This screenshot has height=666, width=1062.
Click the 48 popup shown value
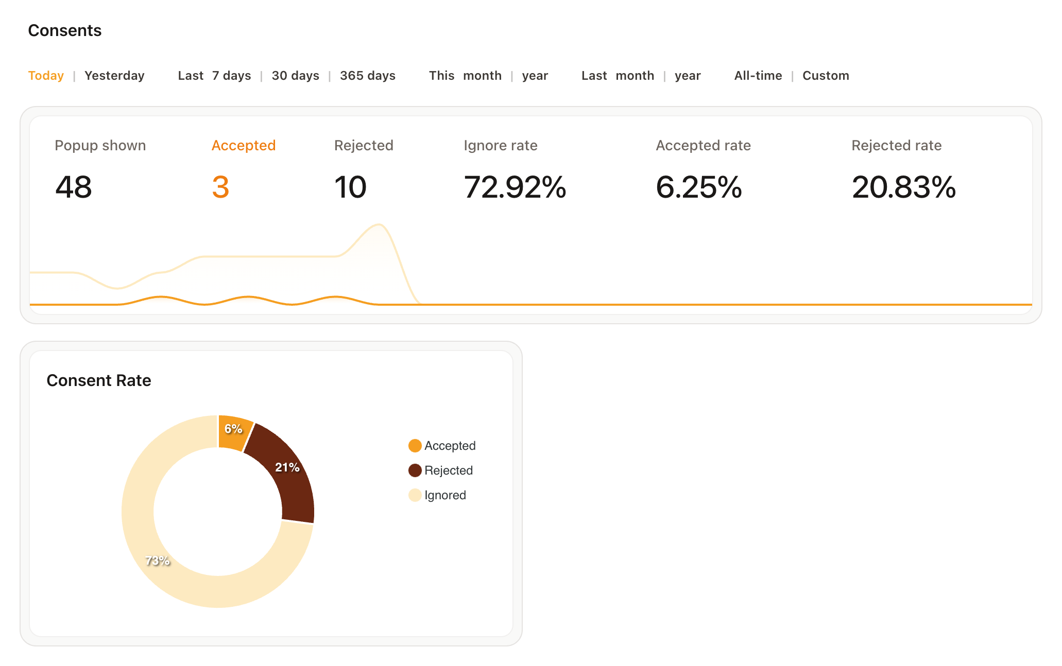point(74,187)
